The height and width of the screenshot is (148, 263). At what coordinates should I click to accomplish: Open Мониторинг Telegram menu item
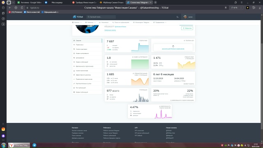[141, 22]
